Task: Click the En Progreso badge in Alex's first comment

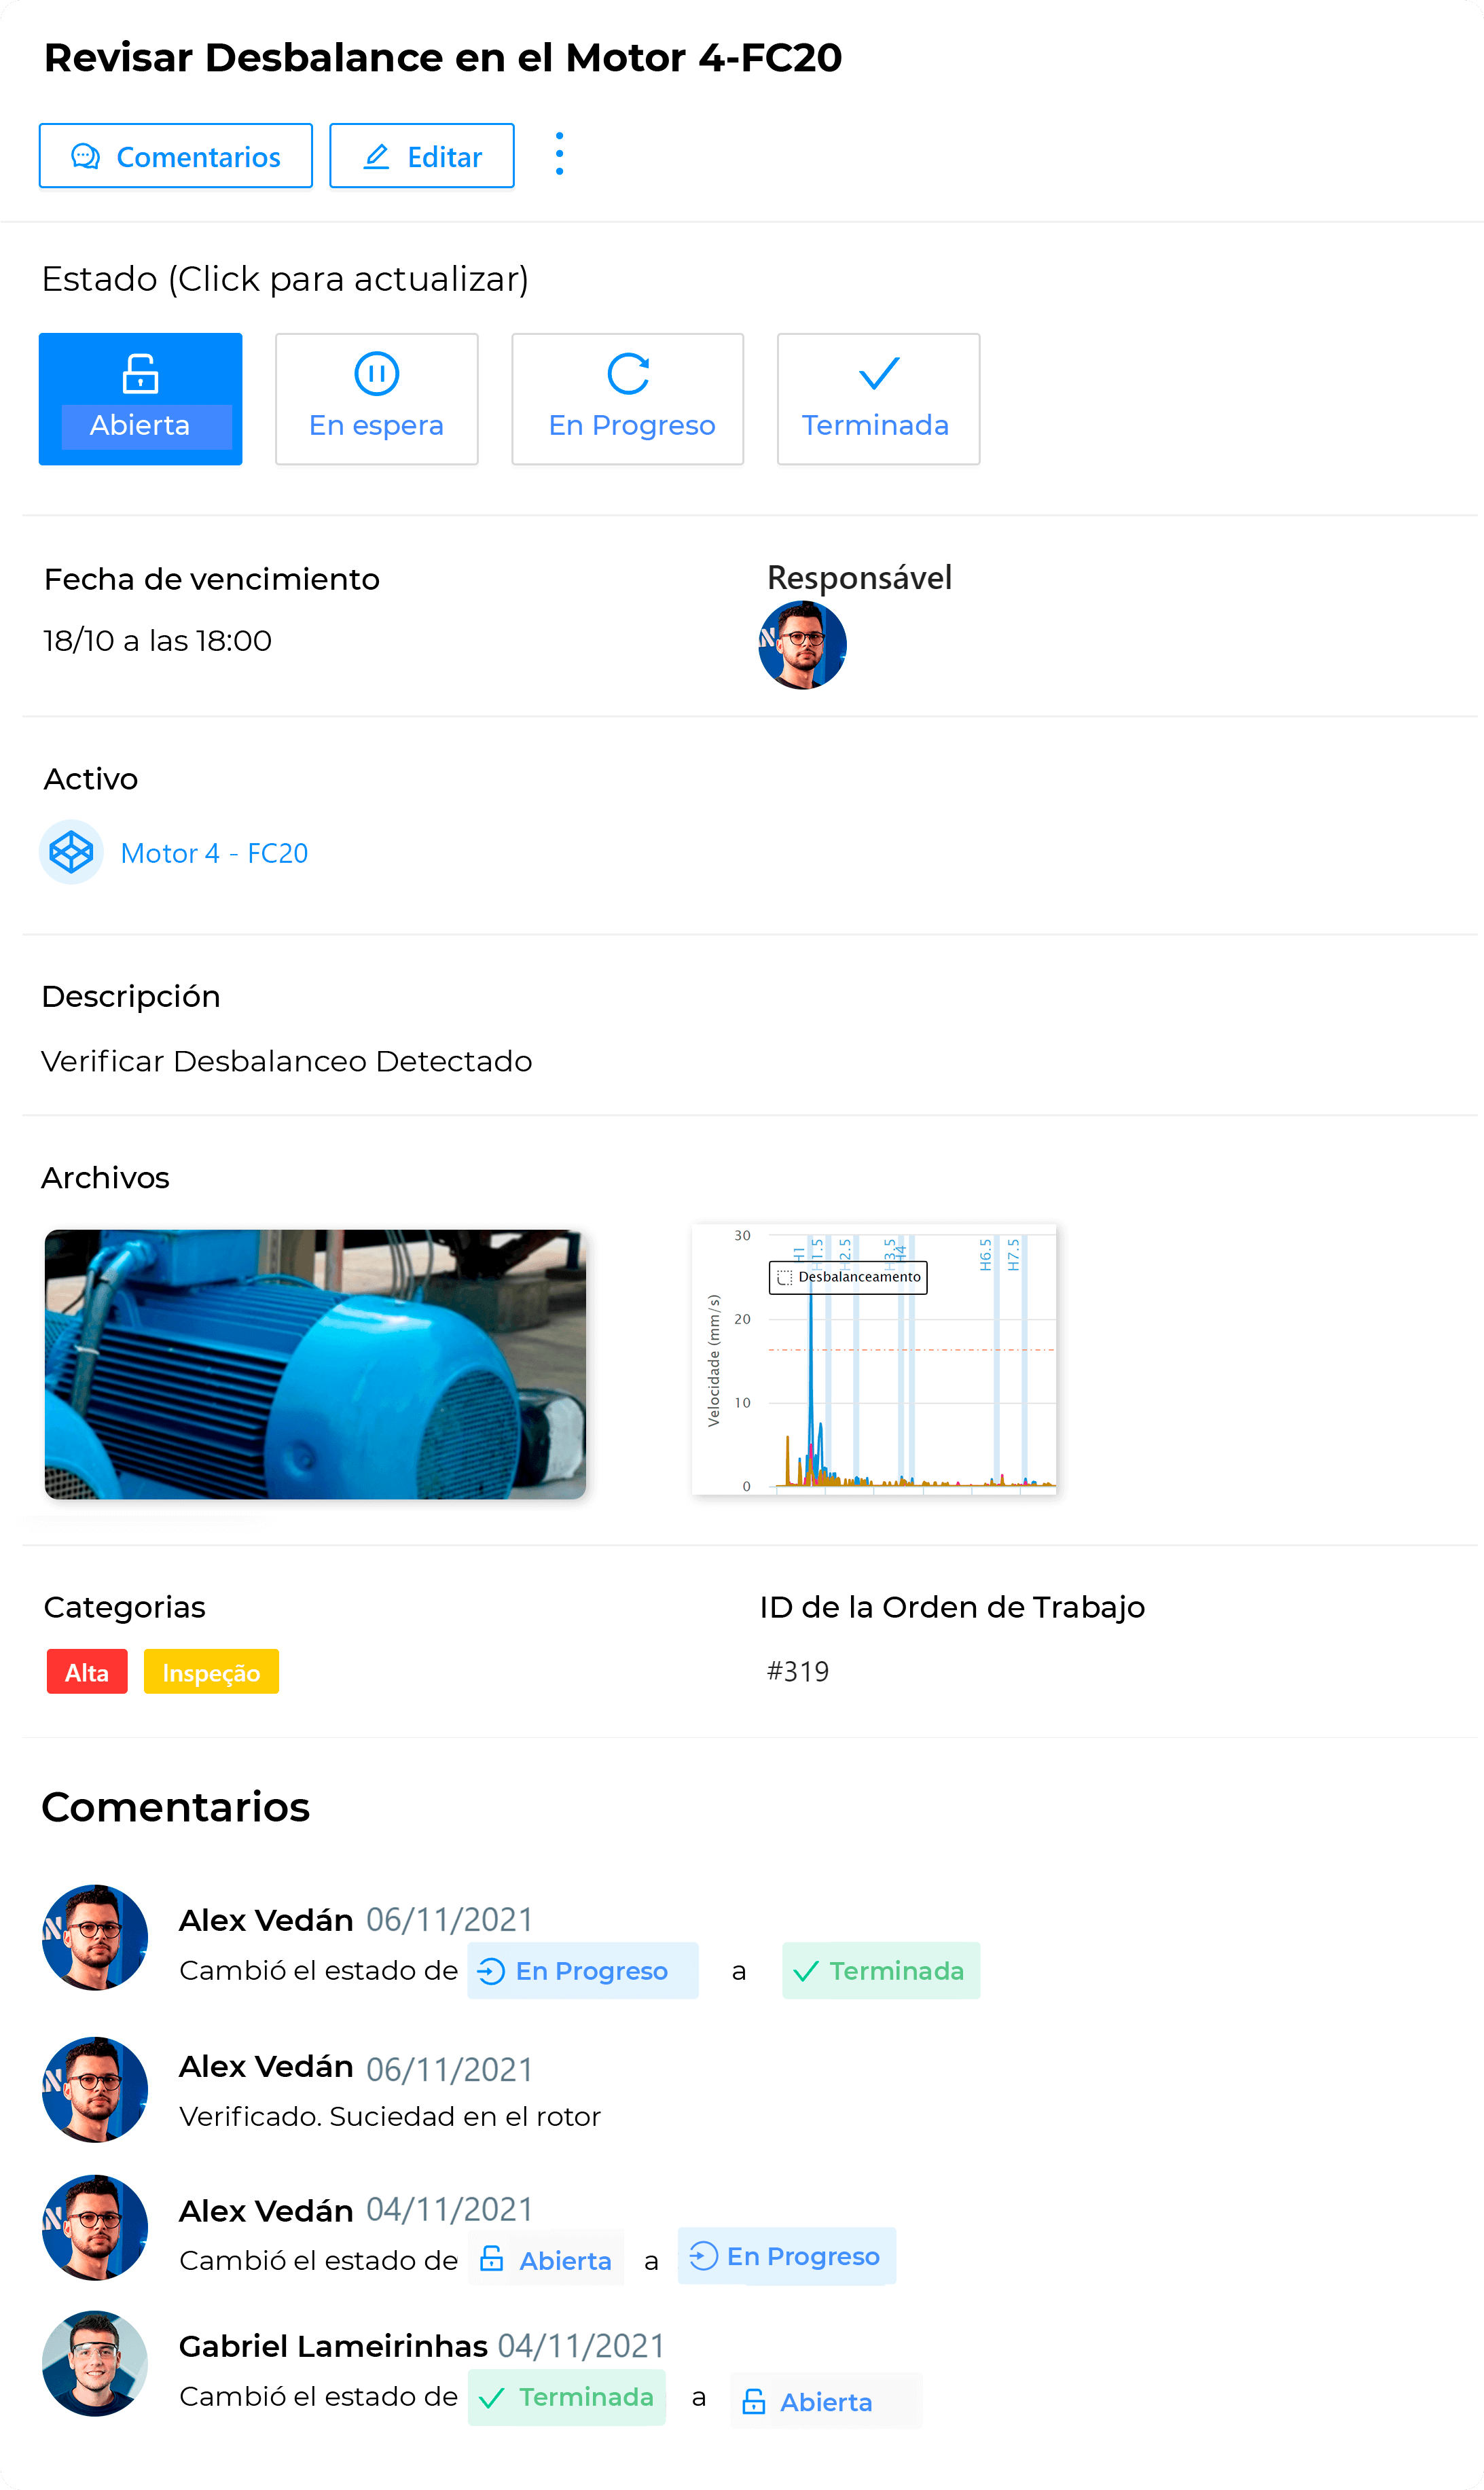Action: [x=582, y=1971]
